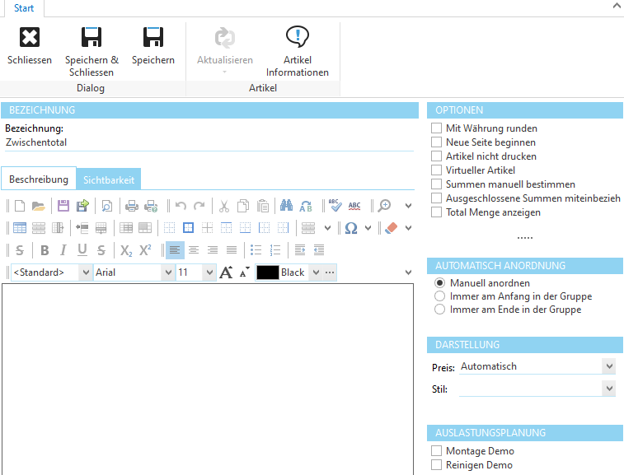This screenshot has width=624, height=475.
Task: Click the black font color swatch
Action: pyautogui.click(x=267, y=272)
